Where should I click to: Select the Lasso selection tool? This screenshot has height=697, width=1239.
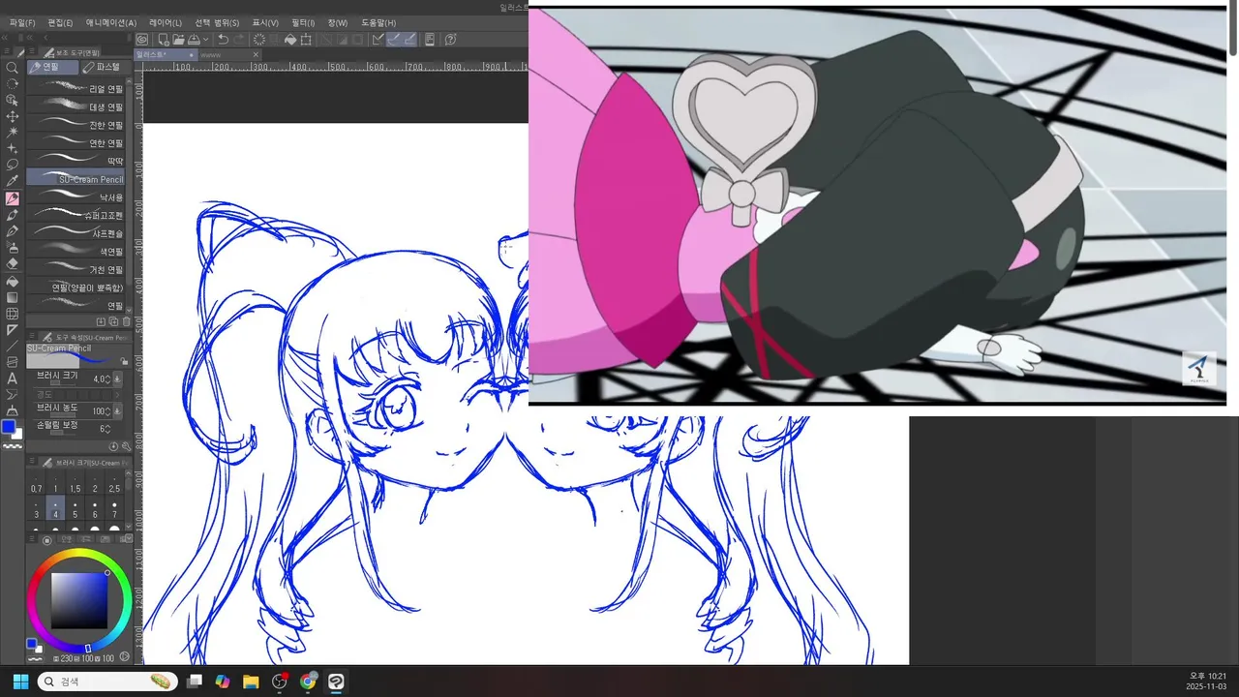12,165
